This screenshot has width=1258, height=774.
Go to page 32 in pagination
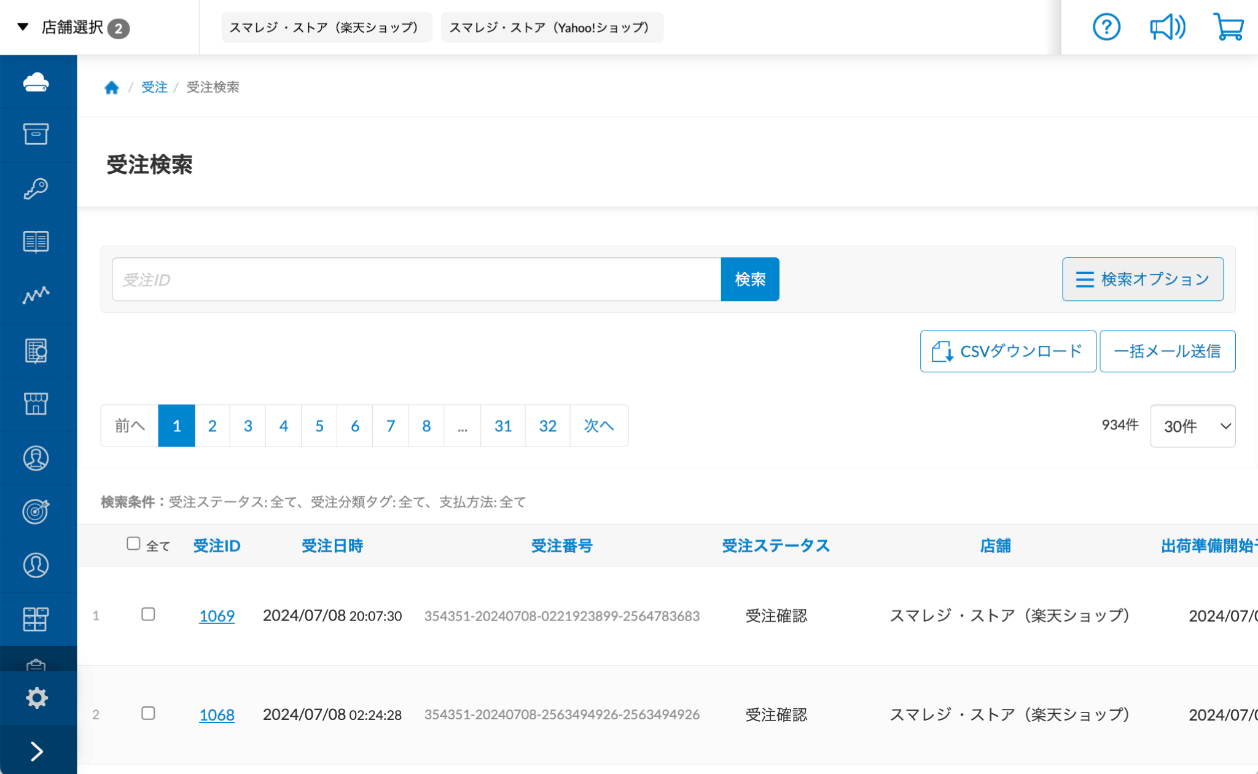click(547, 426)
